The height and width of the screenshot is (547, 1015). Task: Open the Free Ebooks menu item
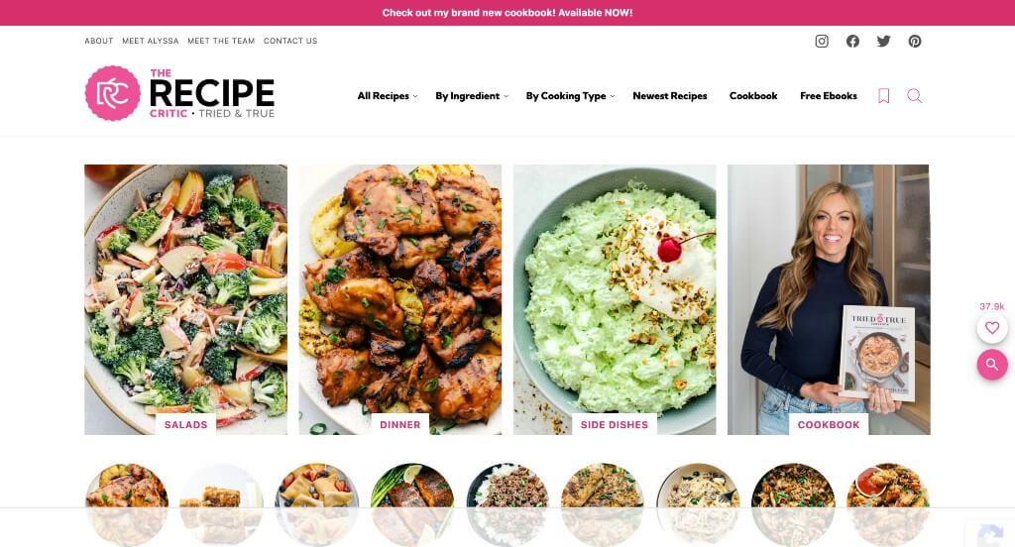[x=828, y=96]
